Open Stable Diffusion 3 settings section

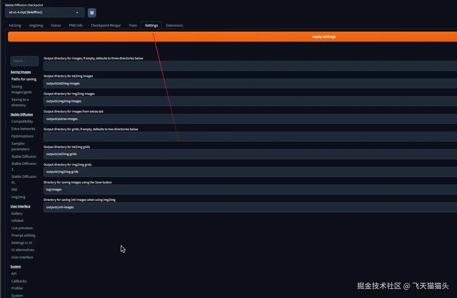pyautogui.click(x=24, y=167)
